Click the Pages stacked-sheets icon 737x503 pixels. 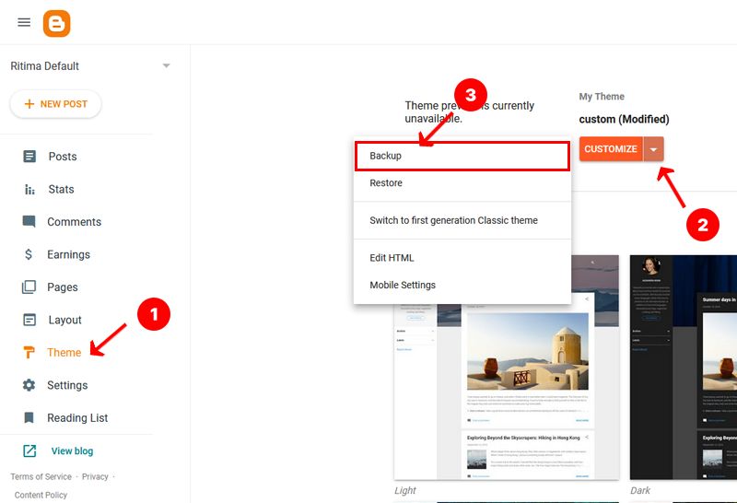pyautogui.click(x=29, y=287)
